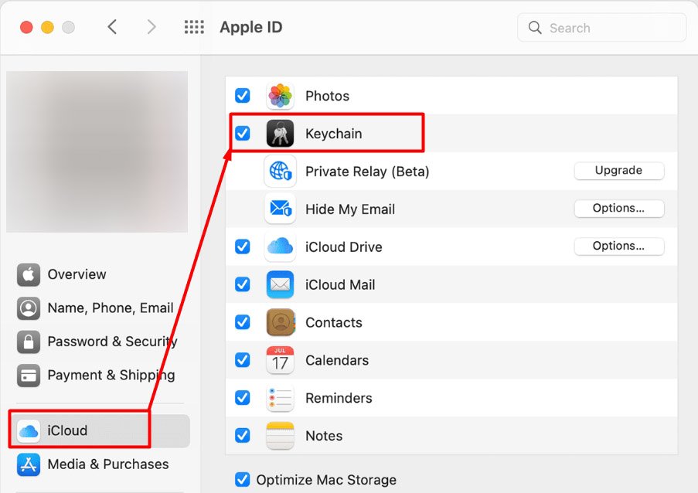Select Password & Security in sidebar
This screenshot has width=698, height=493.
pos(112,342)
